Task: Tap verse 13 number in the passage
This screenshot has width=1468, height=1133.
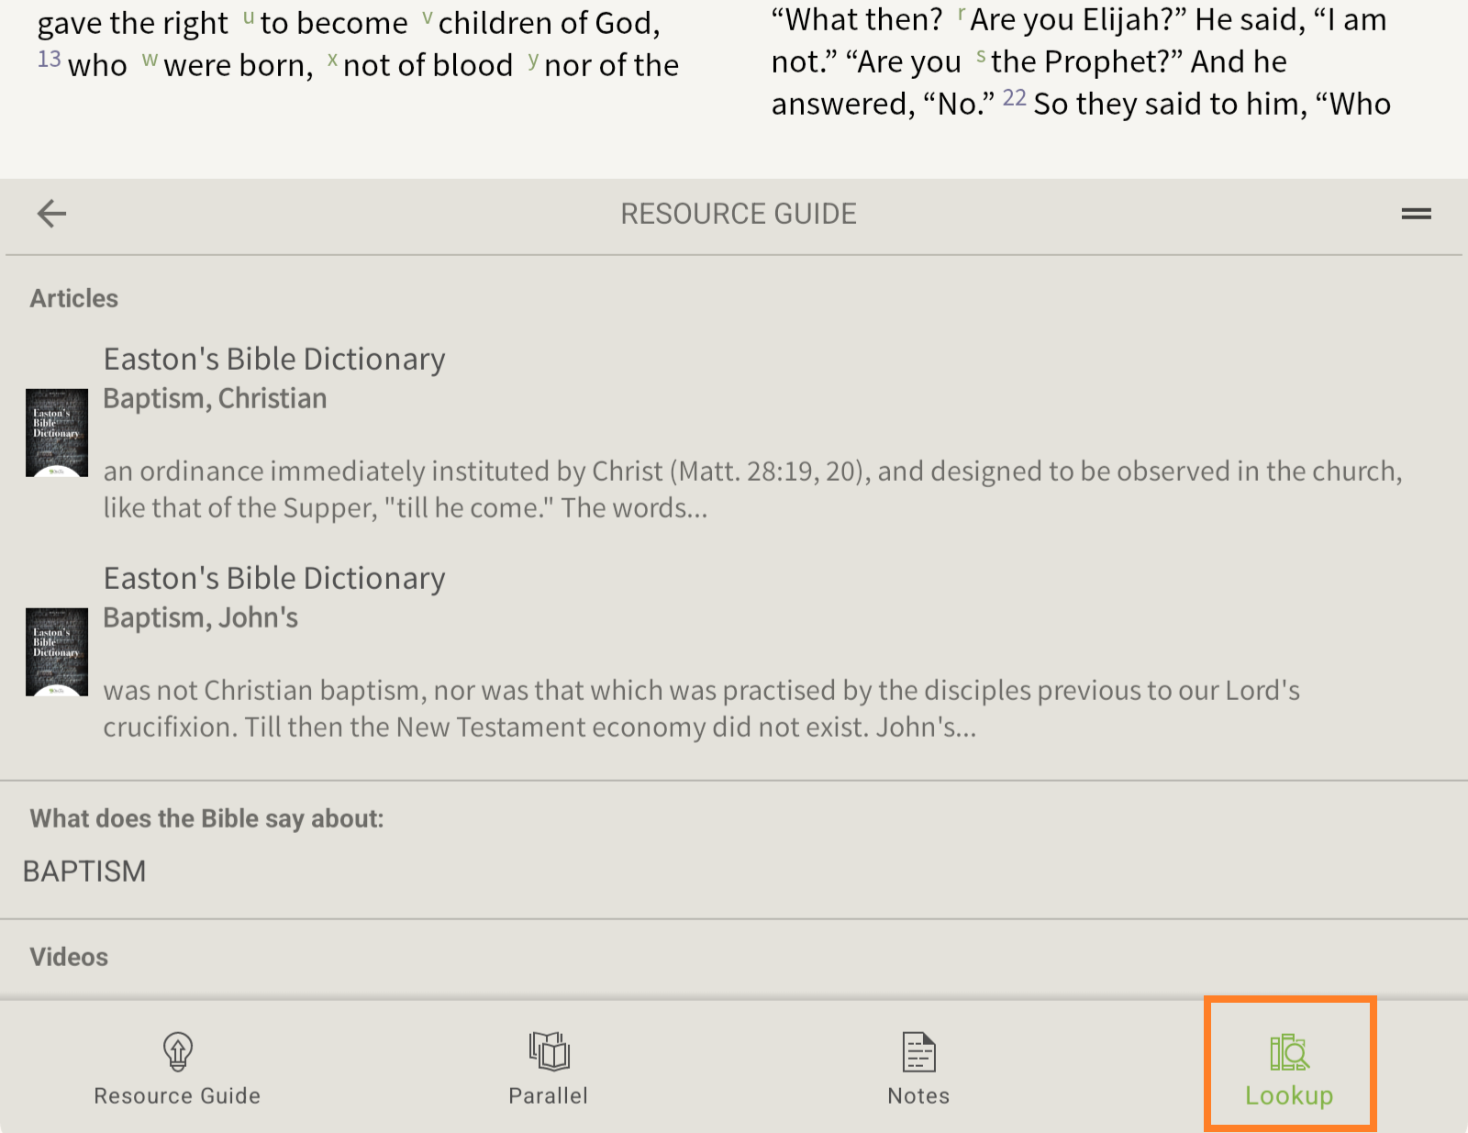Action: (50, 61)
